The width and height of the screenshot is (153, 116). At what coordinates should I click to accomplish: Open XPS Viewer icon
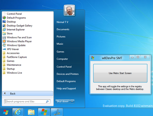(4, 49)
